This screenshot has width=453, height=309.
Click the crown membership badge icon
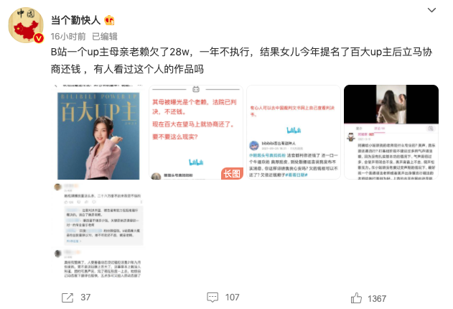point(109,20)
